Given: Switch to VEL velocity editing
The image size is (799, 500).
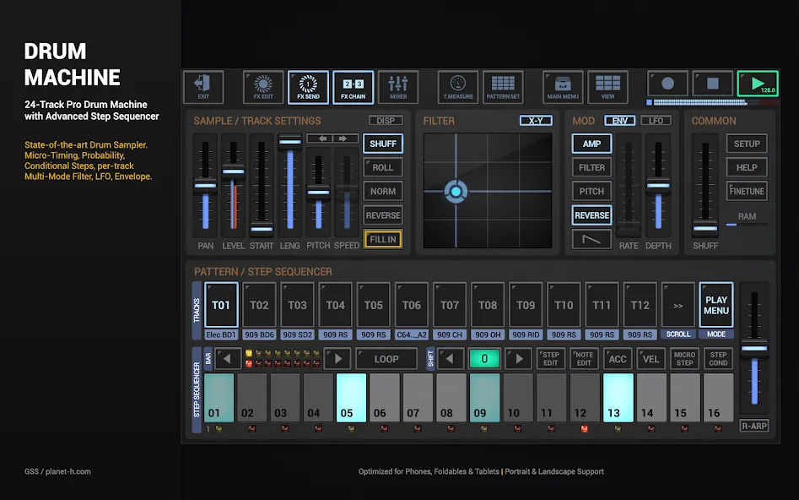Looking at the screenshot, I should coord(651,359).
